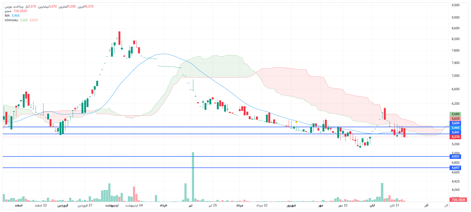
Task: Select the Ichimoku indicator legend label
Action: tap(11, 20)
